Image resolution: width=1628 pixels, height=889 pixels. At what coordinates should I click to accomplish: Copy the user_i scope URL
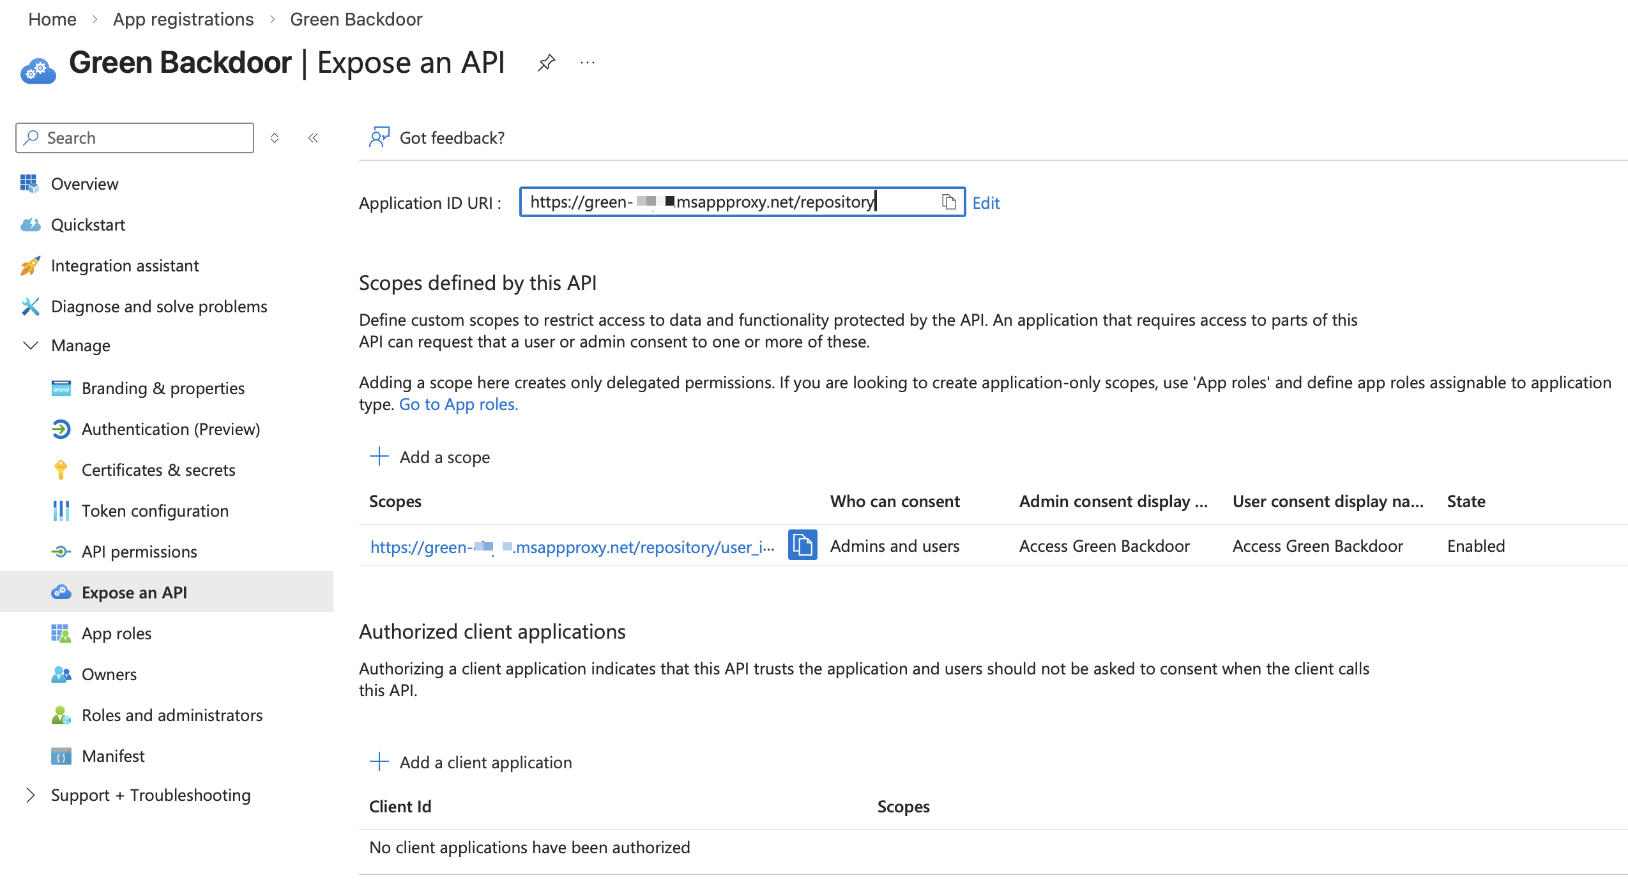(803, 545)
